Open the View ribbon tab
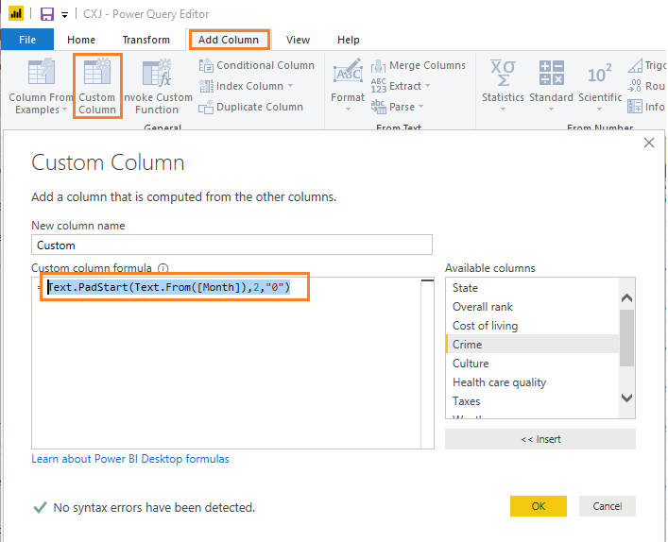This screenshot has width=668, height=542. 298,40
